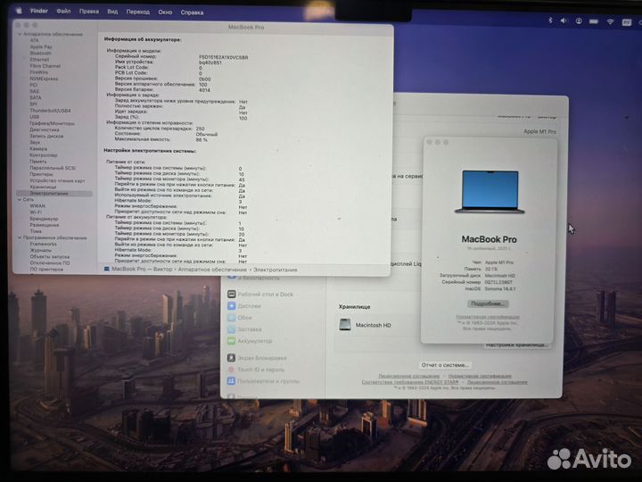
Task: Select FireWire in sidebar
Action: click(39, 72)
